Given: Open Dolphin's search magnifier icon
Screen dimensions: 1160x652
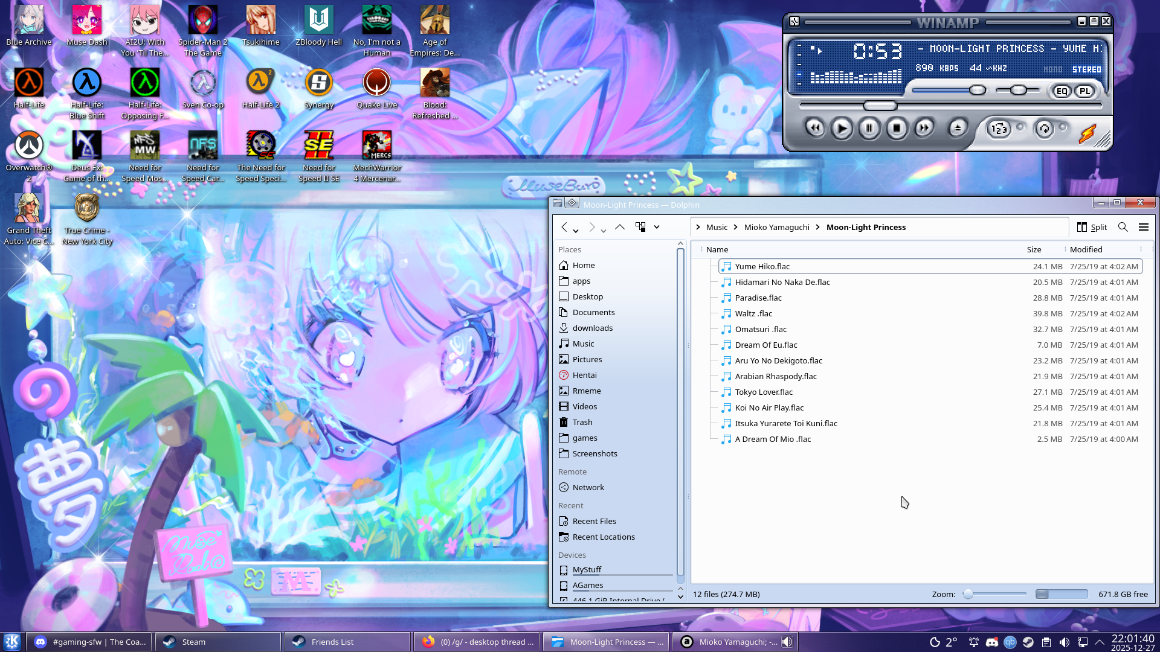Looking at the screenshot, I should pos(1123,227).
